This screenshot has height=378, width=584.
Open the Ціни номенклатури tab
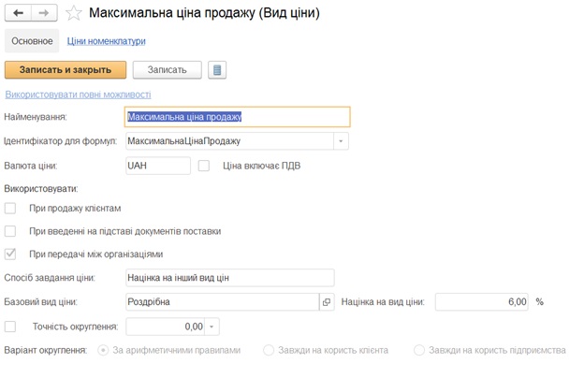coord(106,41)
